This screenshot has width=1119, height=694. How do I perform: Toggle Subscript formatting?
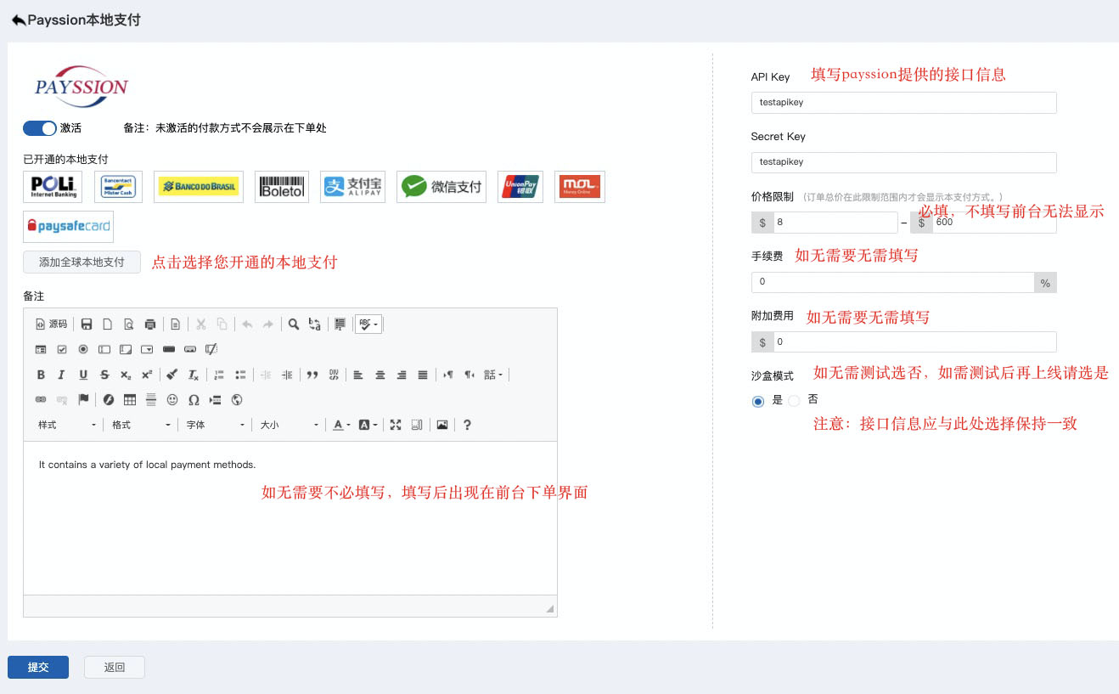(x=126, y=375)
